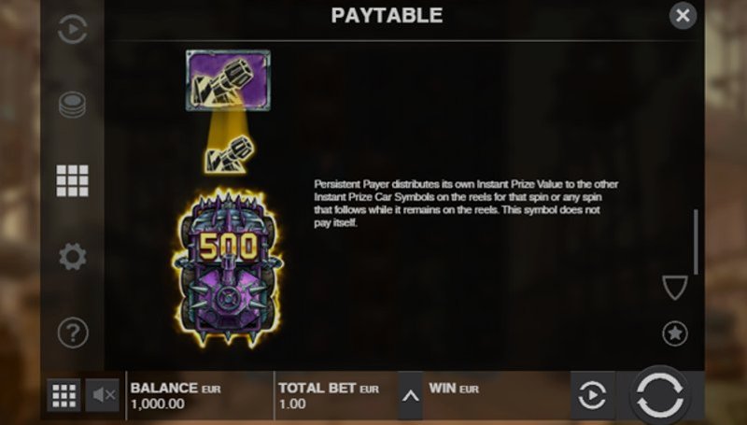Open the menu grid icon at bottom left

tap(63, 395)
